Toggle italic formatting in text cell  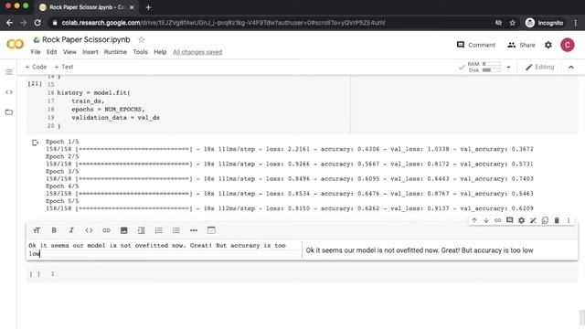[71, 230]
